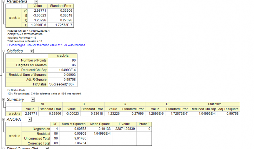The image size is (254, 149).
Task: Open the Fitted Curves Plot dropdown arrow
Action: (47, 148)
